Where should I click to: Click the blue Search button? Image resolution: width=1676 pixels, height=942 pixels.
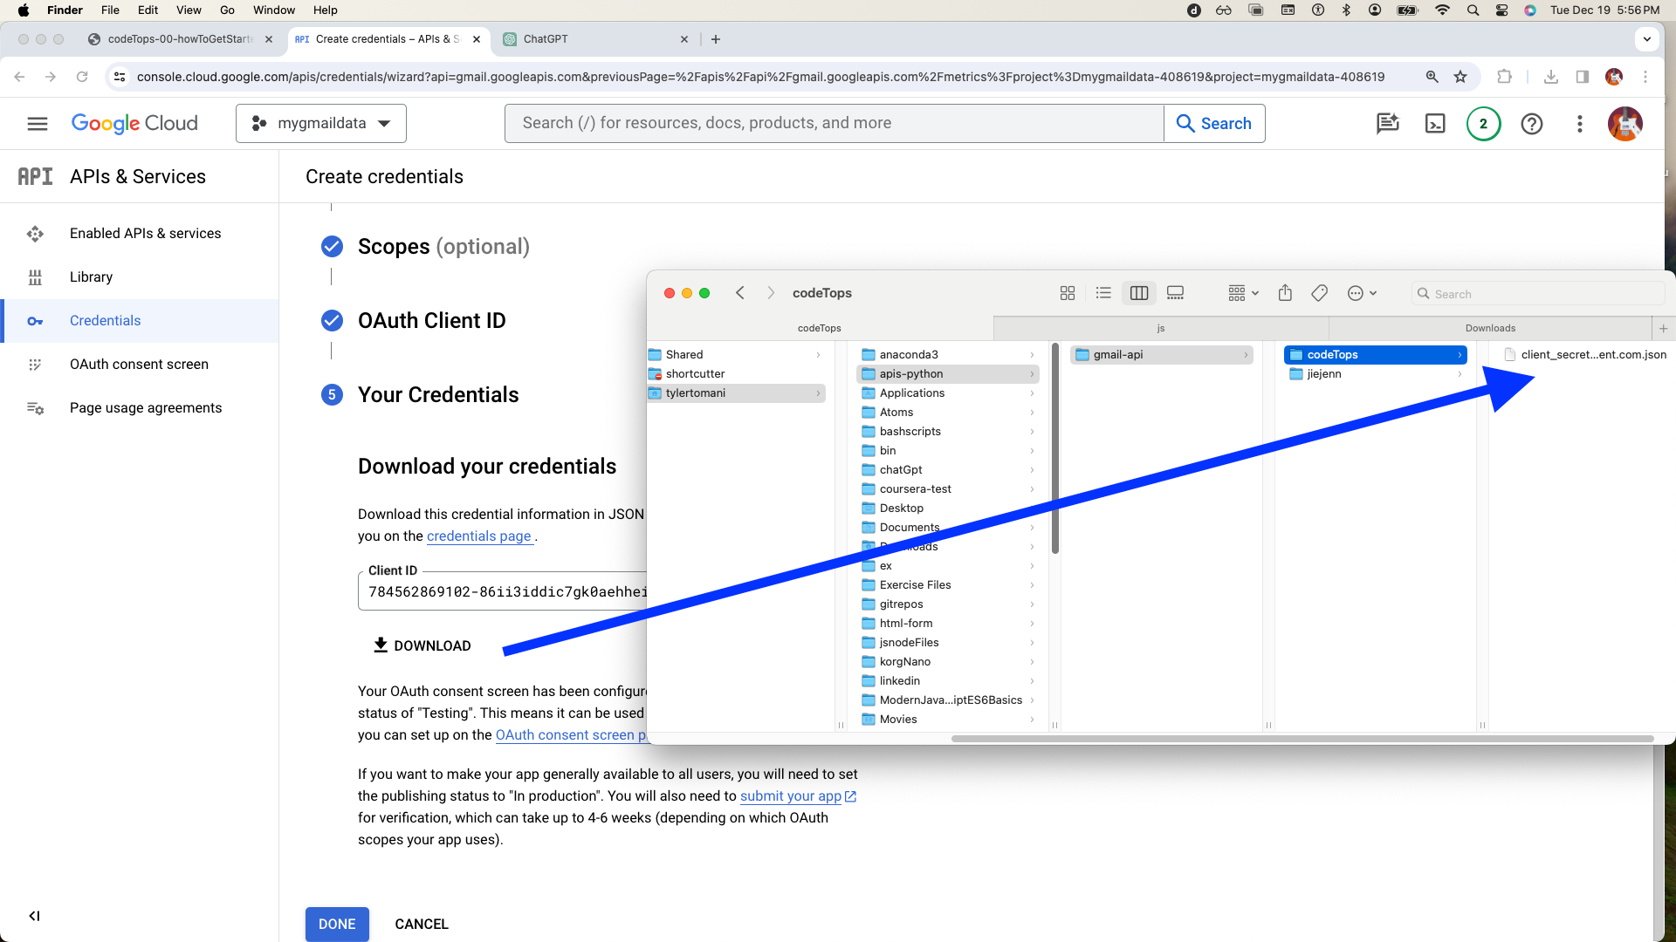coord(1214,124)
